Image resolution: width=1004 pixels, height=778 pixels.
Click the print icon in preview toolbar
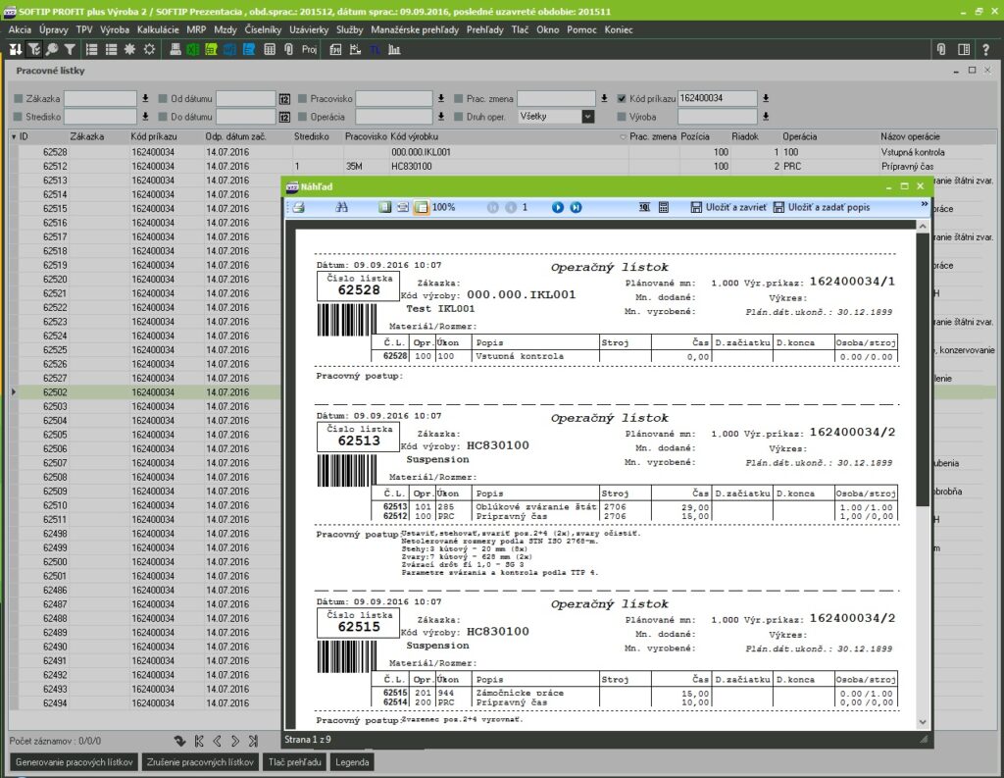click(300, 208)
